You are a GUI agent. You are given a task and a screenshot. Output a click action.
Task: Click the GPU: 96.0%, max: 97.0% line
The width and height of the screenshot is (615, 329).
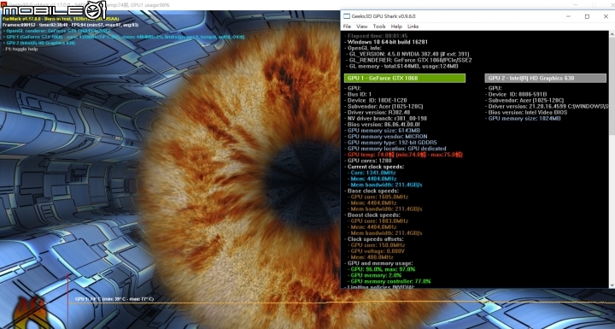(x=381, y=269)
